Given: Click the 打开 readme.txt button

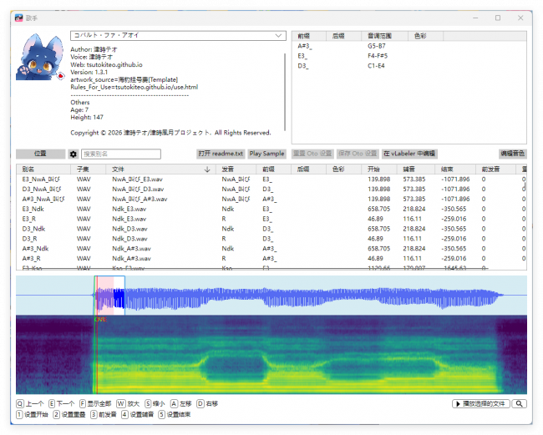Looking at the screenshot, I should [x=221, y=154].
